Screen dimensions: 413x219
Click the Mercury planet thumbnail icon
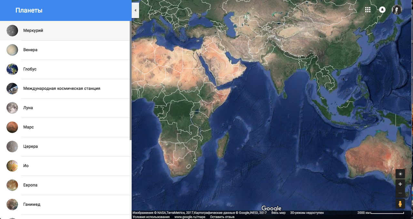click(12, 31)
